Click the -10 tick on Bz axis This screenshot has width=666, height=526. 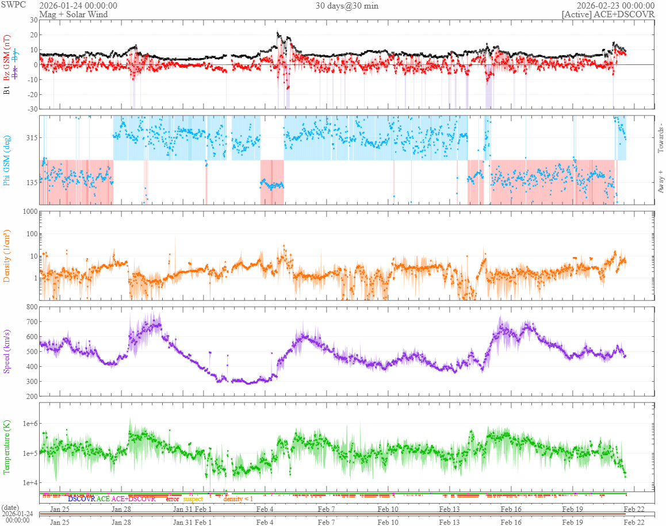[x=32, y=80]
